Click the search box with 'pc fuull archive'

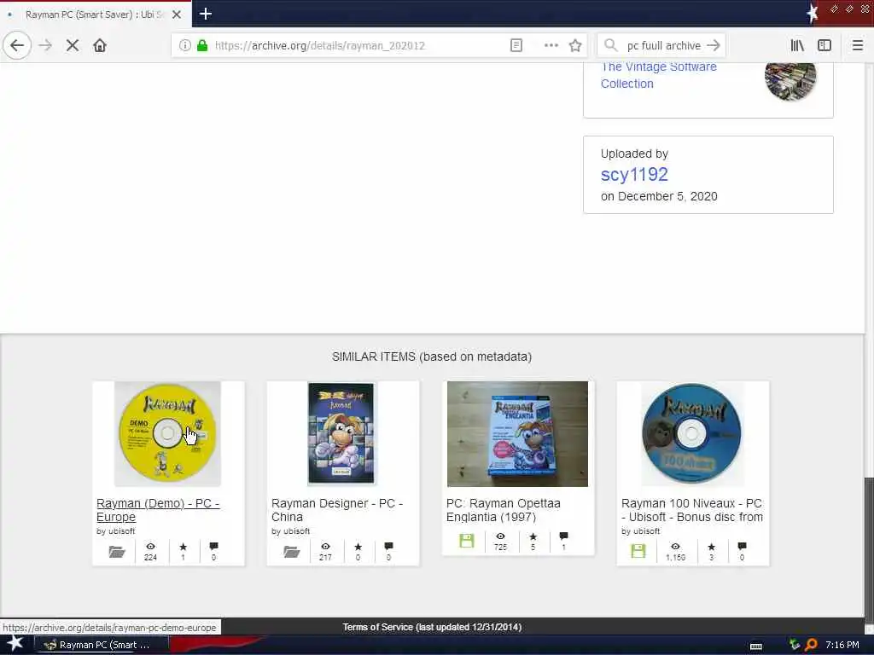[x=663, y=46]
